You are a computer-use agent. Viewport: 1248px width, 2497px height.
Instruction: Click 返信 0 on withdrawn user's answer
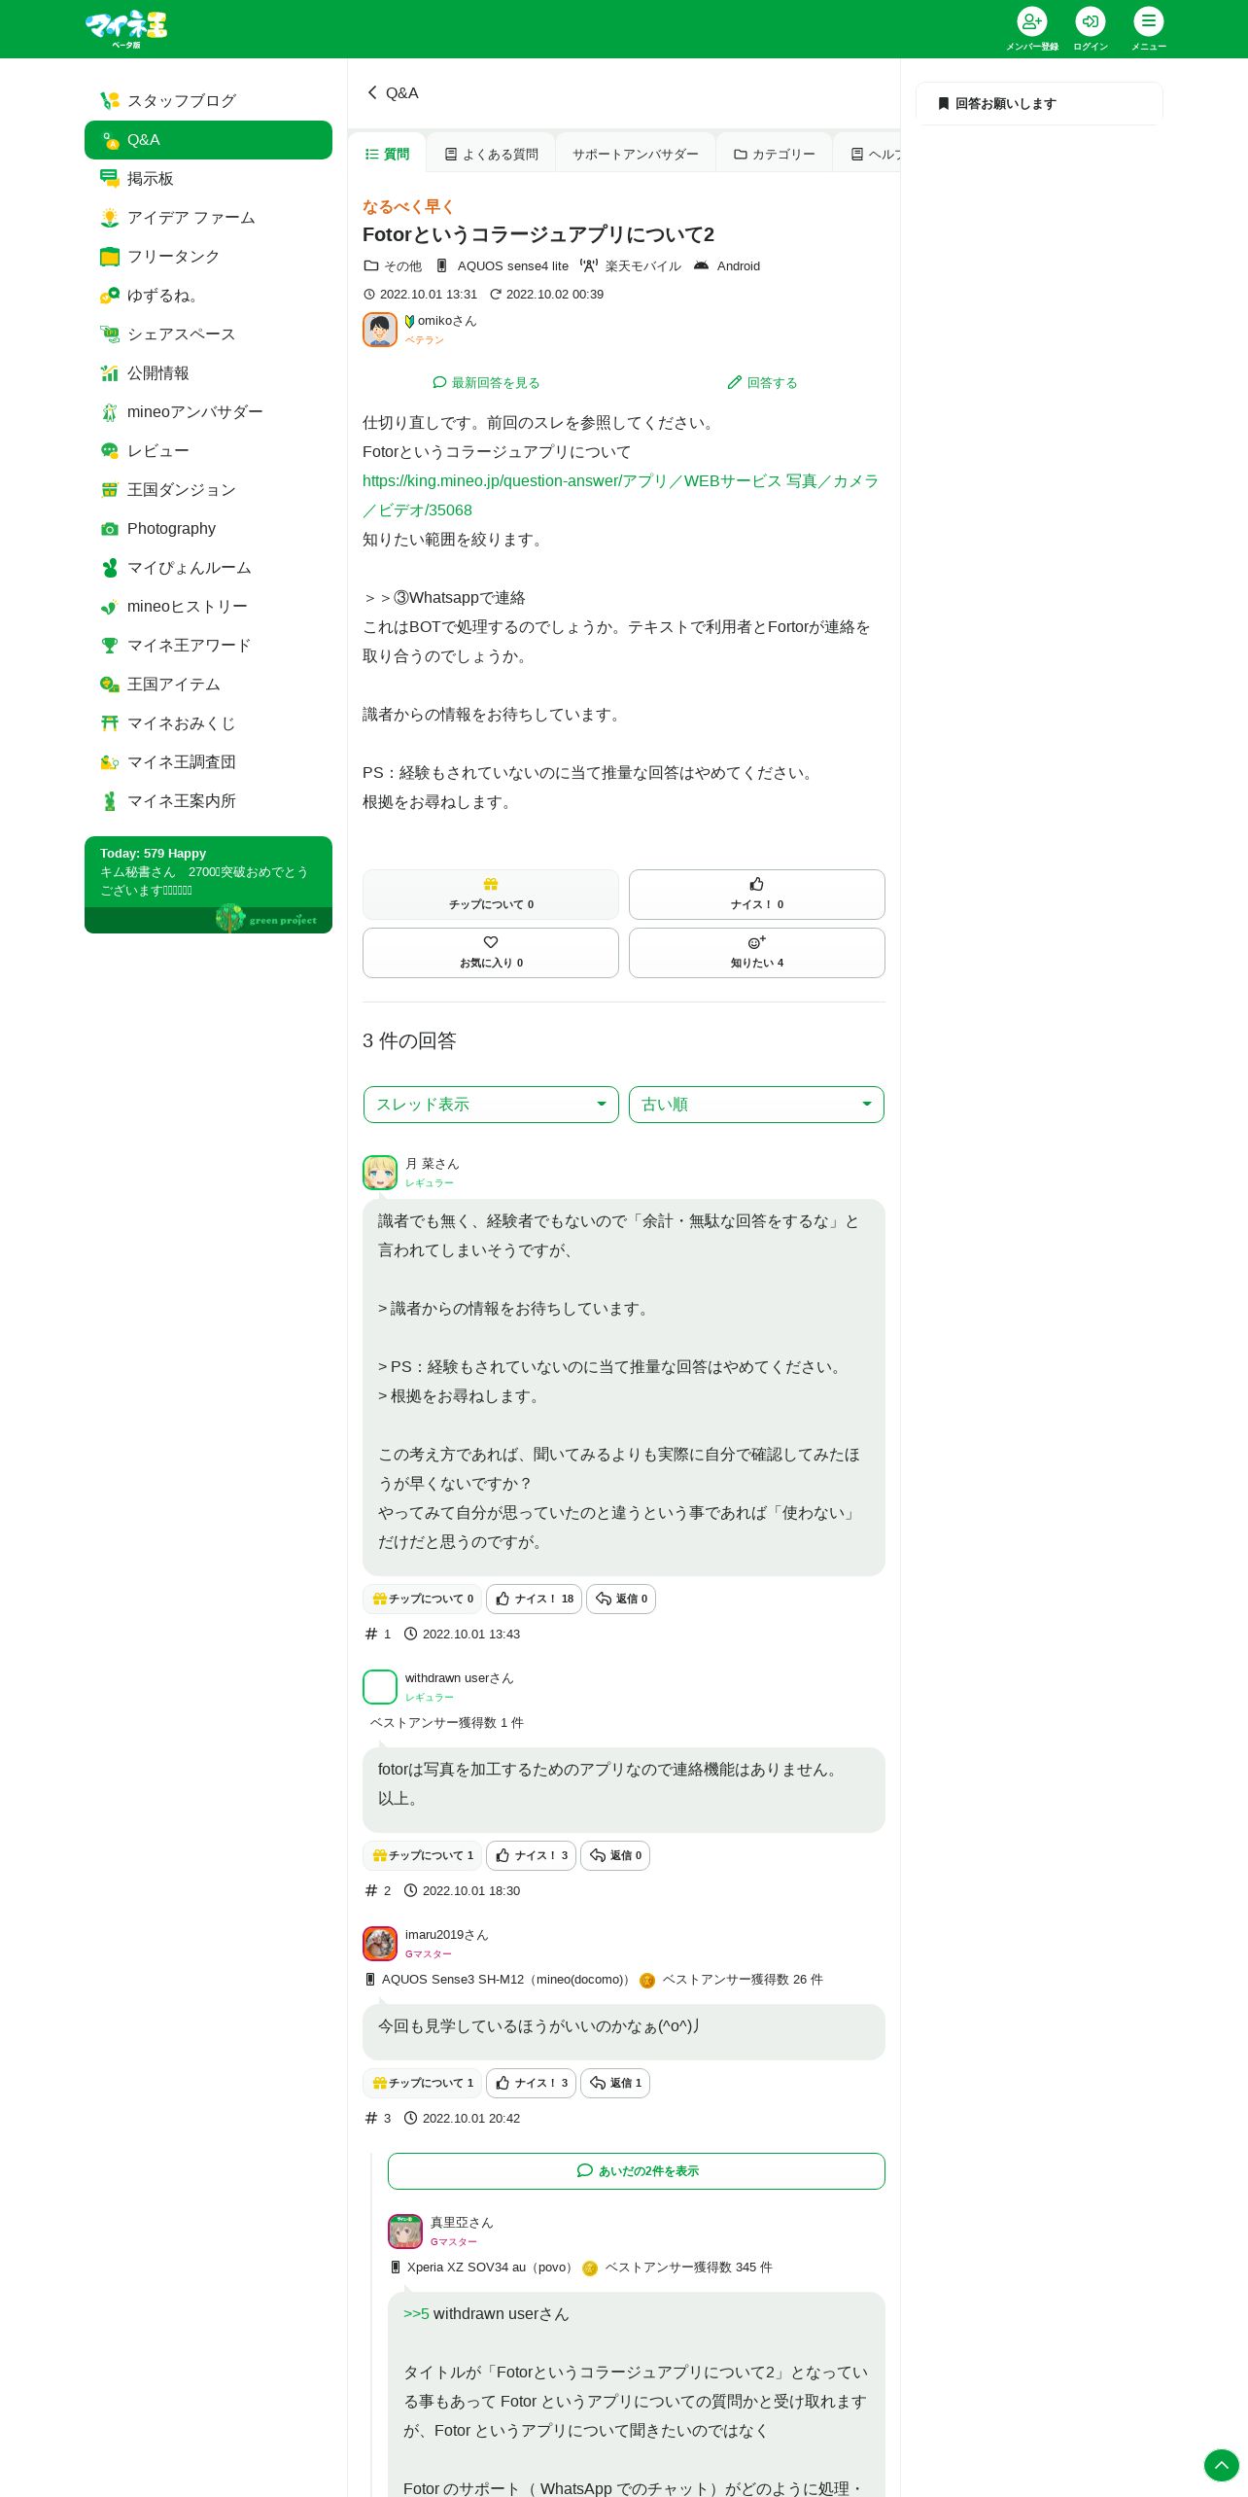point(615,1855)
